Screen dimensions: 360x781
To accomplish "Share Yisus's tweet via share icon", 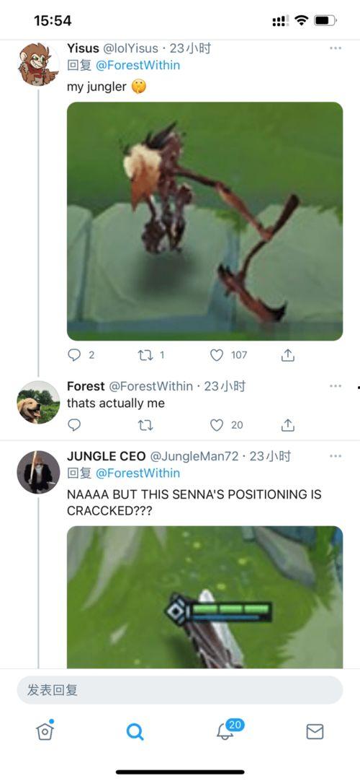I will (288, 354).
